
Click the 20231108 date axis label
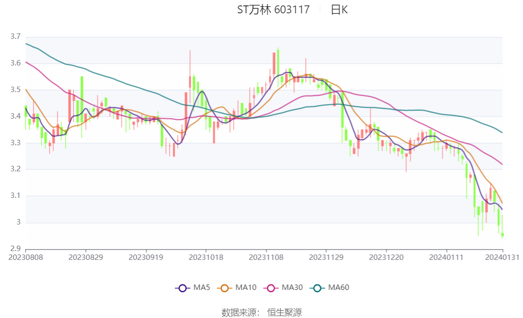[x=266, y=257]
